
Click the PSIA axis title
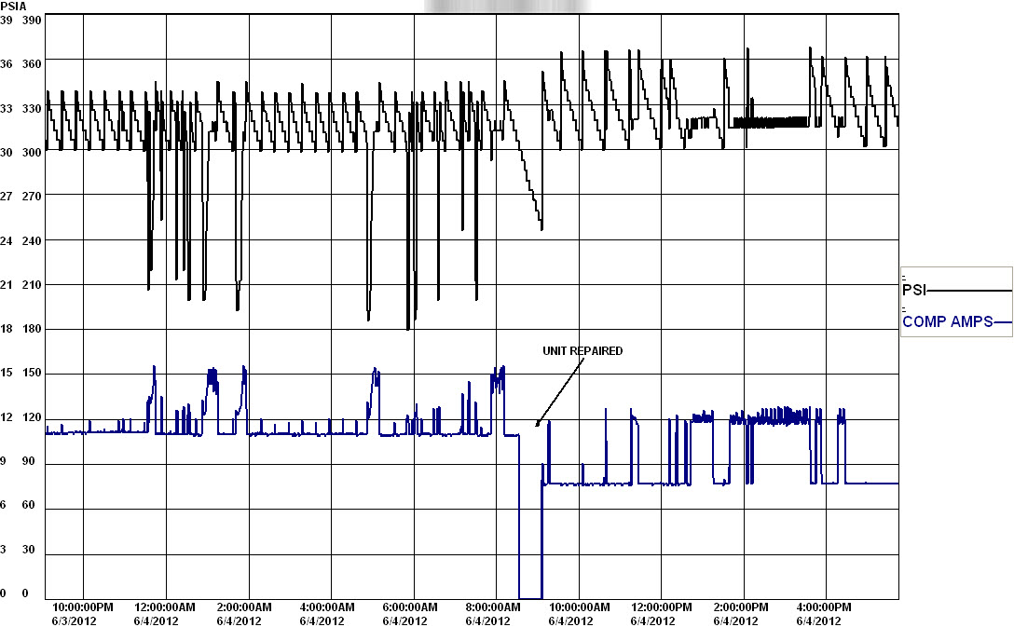[x=14, y=6]
